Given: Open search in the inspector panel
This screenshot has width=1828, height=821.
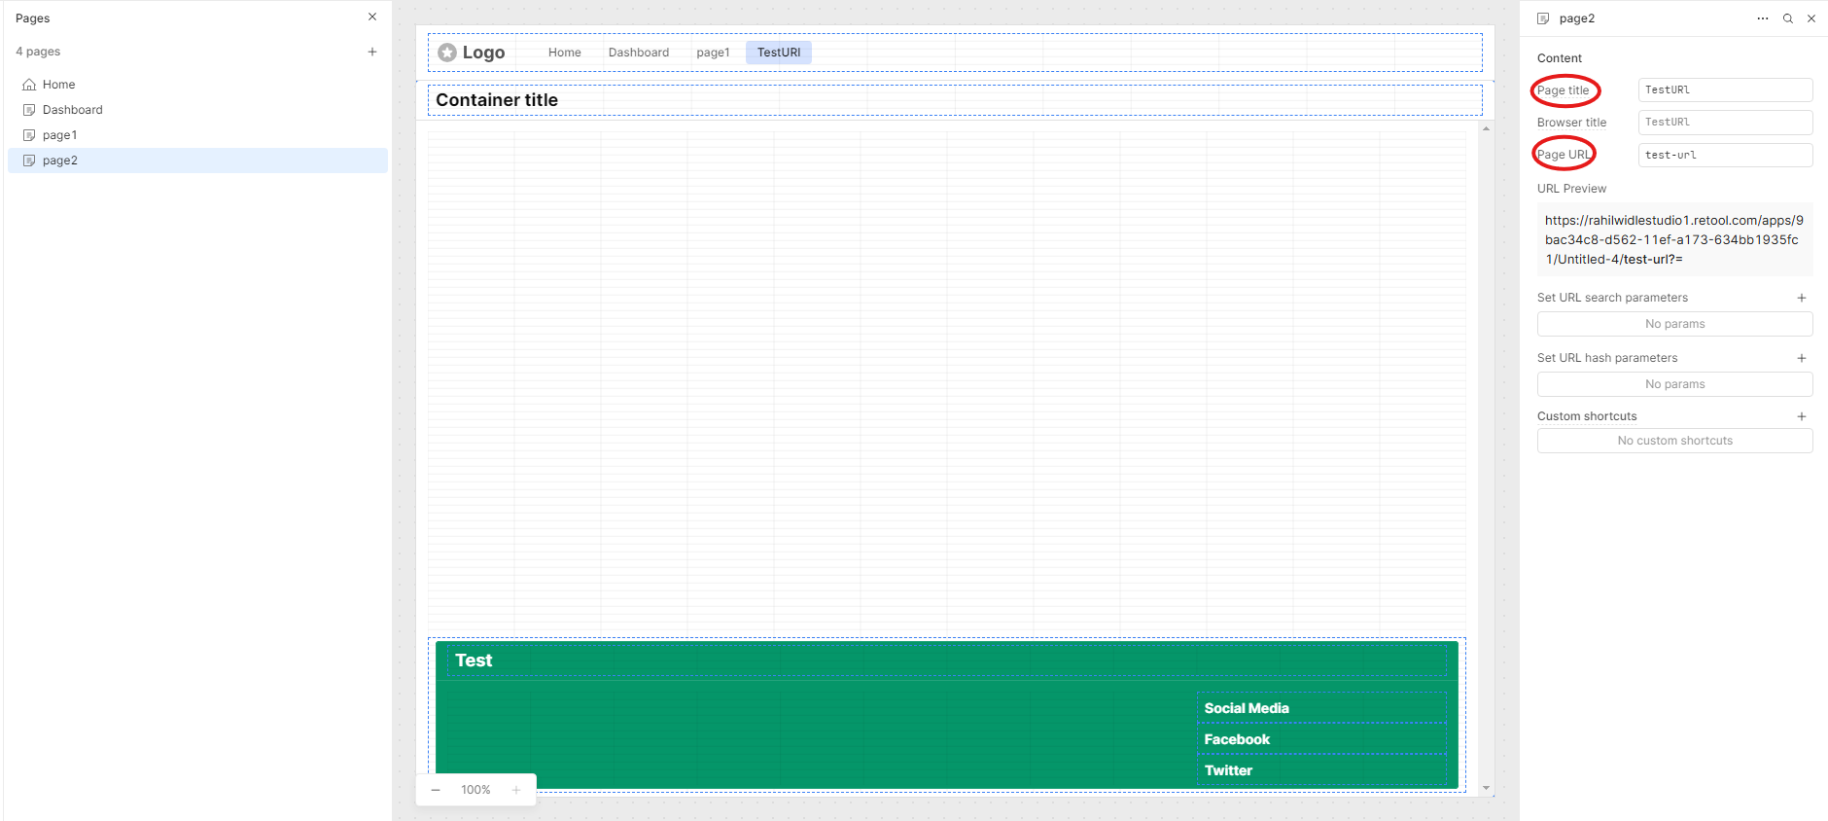Looking at the screenshot, I should (1788, 18).
